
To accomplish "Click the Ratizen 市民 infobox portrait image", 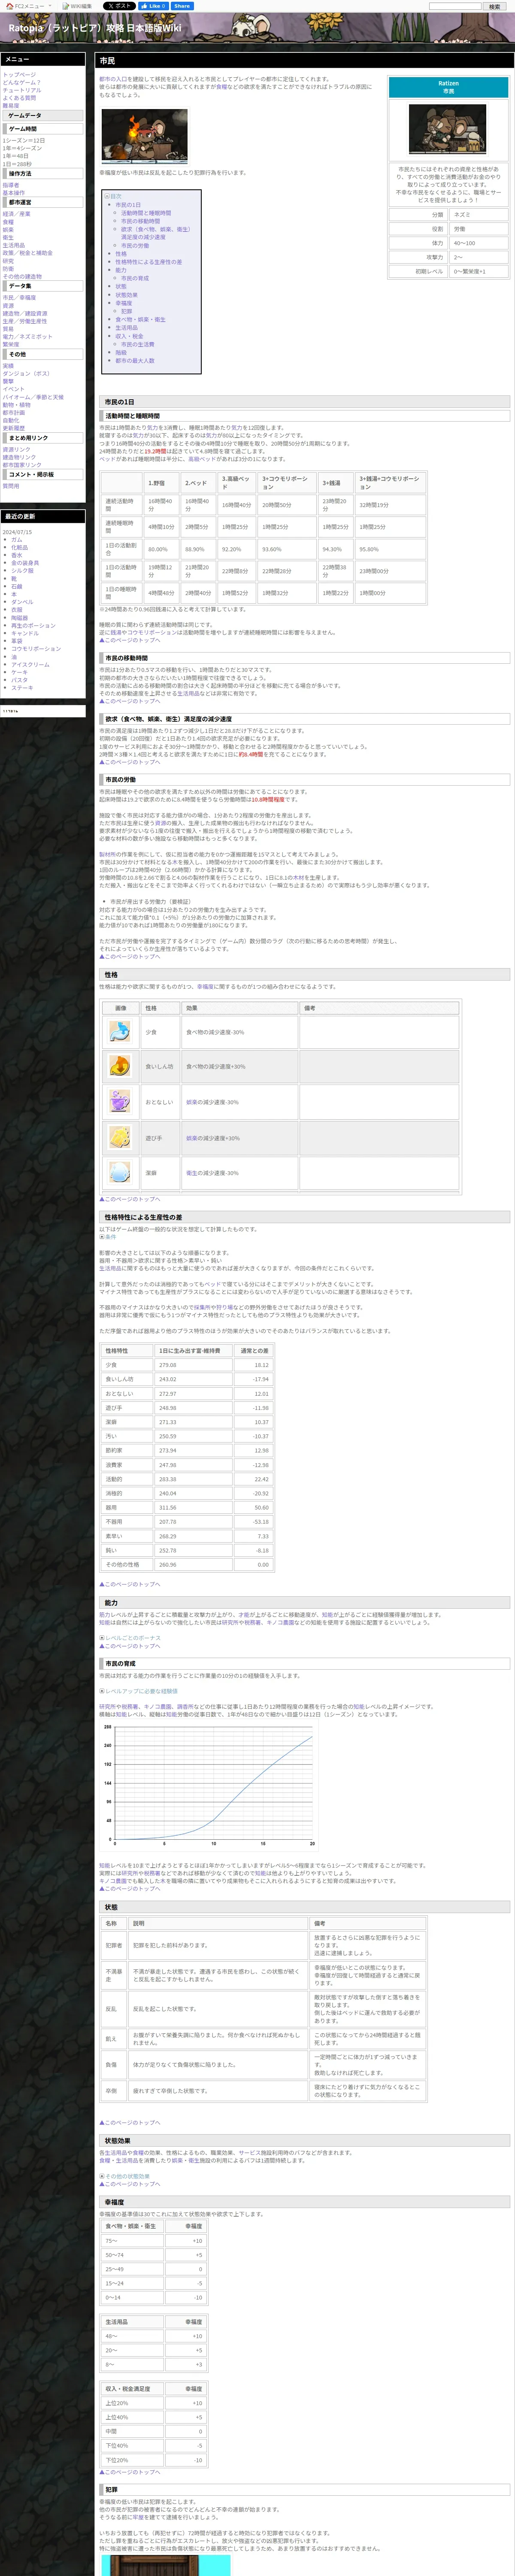I will pos(447,129).
